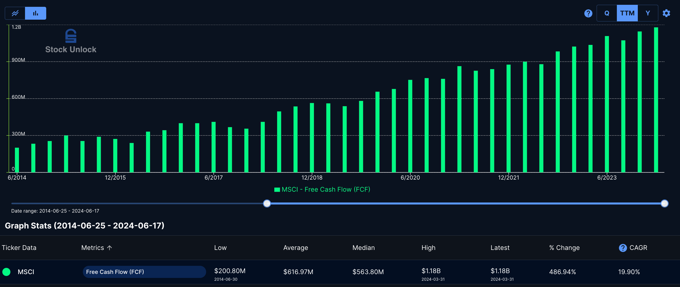Click the $616.97M average value
The height and width of the screenshot is (287, 680).
click(298, 272)
